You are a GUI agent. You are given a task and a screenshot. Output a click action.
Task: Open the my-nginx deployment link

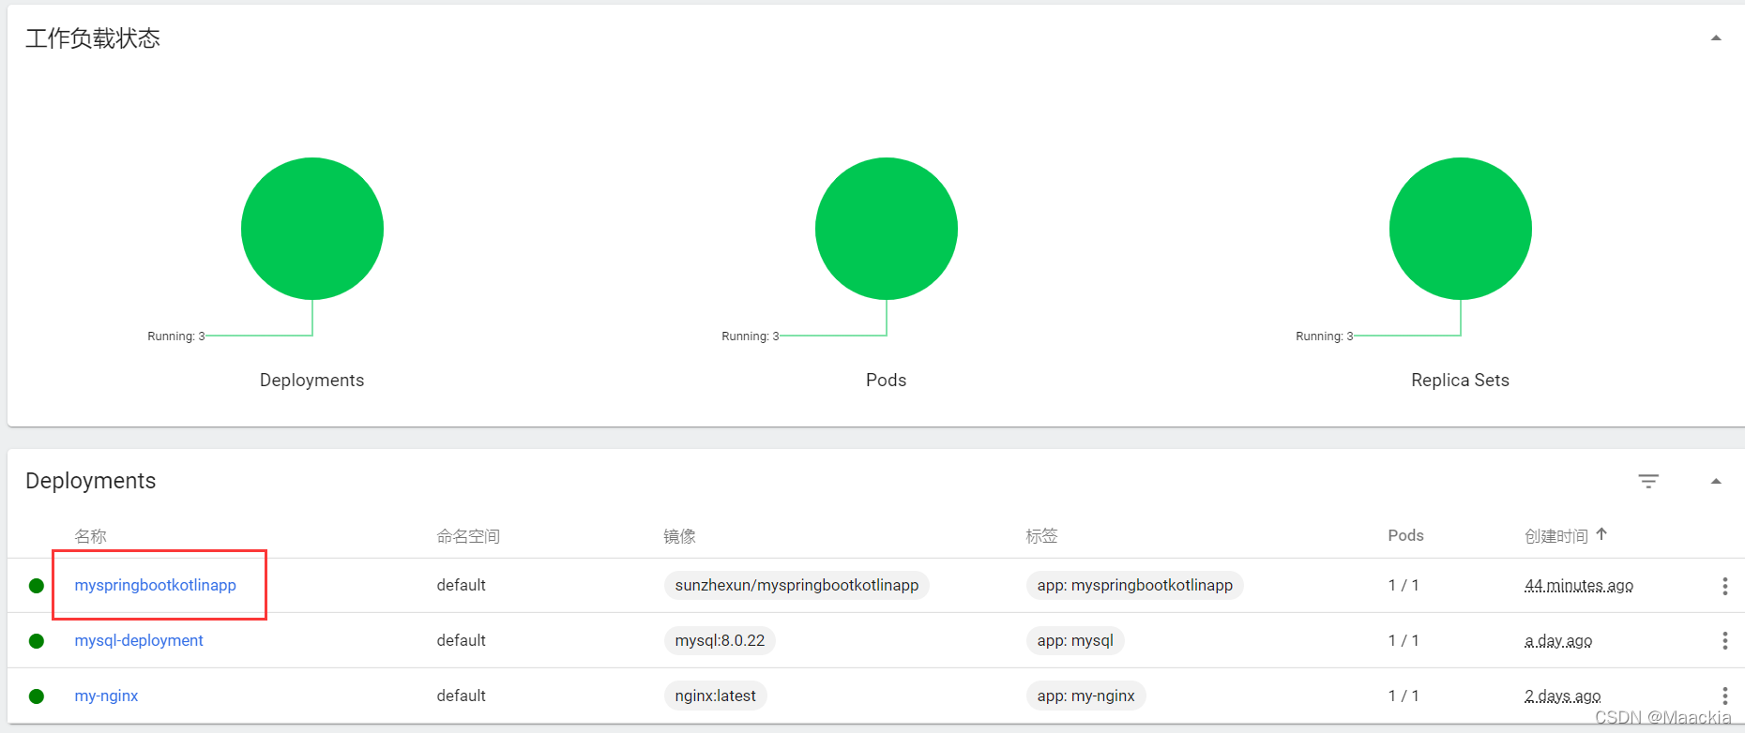tap(106, 696)
